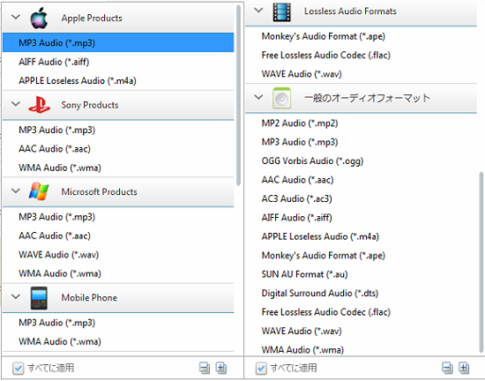
Task: Toggle すべてに適用 checkbox in the device products panel
Action: [x=19, y=369]
